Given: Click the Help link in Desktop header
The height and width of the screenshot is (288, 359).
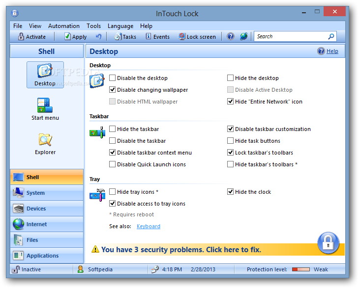Looking at the screenshot, I should pos(332,51).
